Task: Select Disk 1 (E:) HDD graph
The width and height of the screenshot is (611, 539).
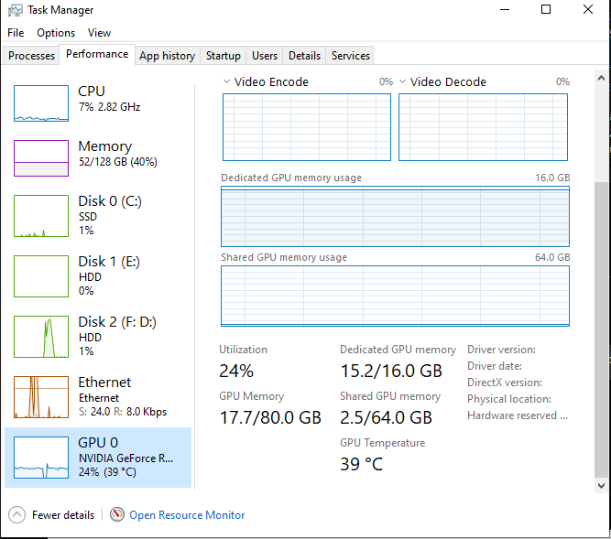Action: point(41,275)
